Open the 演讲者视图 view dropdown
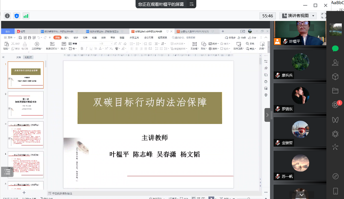The image size is (344, 199). 298,16
